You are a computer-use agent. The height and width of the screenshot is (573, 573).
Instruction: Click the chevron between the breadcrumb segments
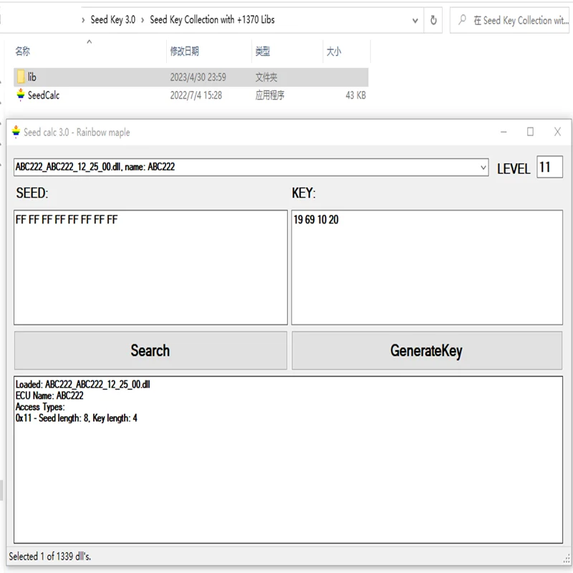coord(143,20)
